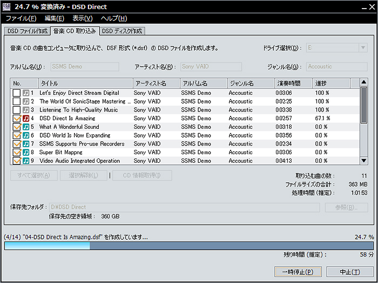Uncheck the checkbox for track 6
The width and height of the screenshot is (378, 283).
coord(17,135)
